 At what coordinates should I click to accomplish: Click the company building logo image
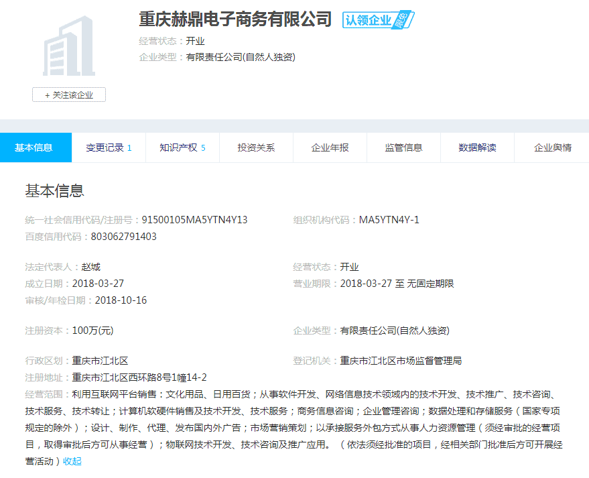69,46
